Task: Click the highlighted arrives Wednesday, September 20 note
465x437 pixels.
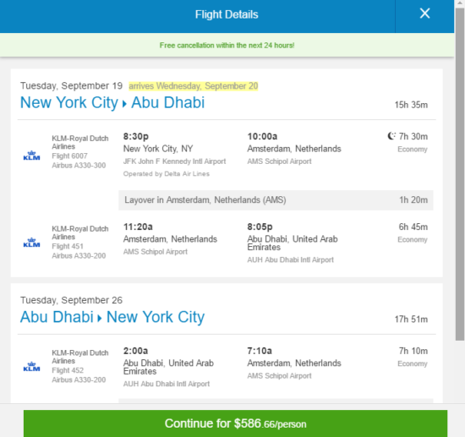Action: coord(194,86)
